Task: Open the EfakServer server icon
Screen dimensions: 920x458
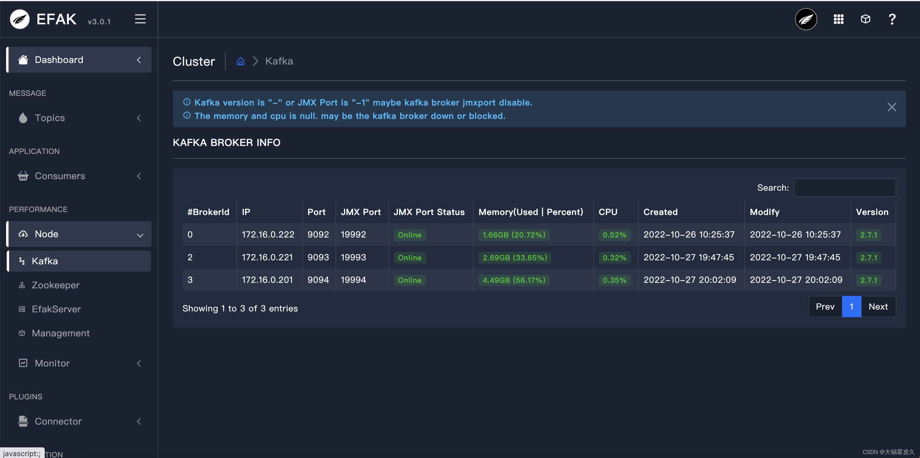Action: pyautogui.click(x=22, y=309)
